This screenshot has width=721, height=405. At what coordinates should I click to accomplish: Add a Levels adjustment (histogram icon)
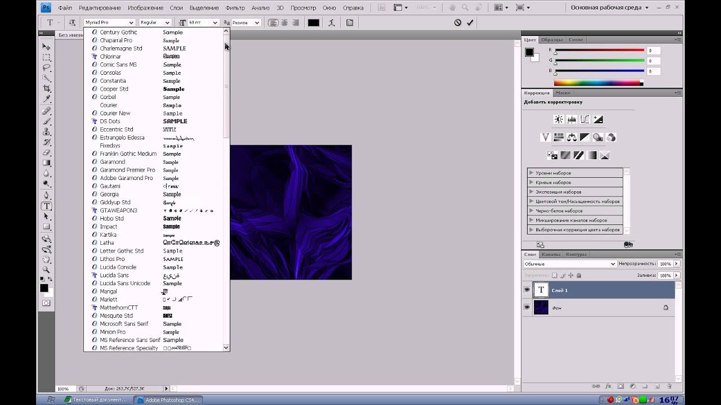click(572, 119)
